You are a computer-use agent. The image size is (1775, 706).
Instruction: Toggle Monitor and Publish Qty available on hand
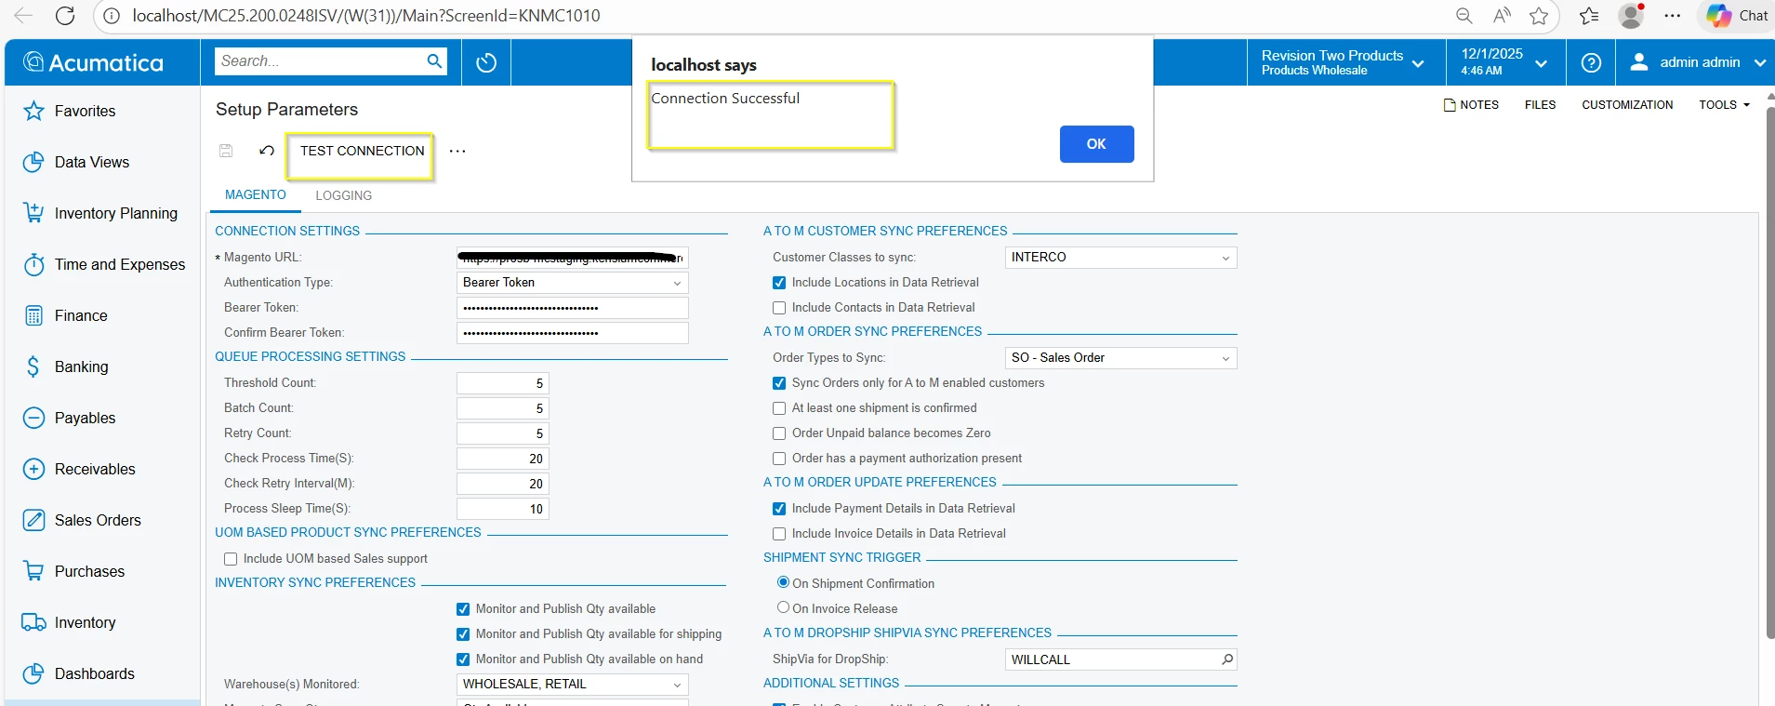point(463,659)
